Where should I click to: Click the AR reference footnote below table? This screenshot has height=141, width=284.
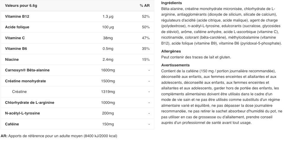59,136
